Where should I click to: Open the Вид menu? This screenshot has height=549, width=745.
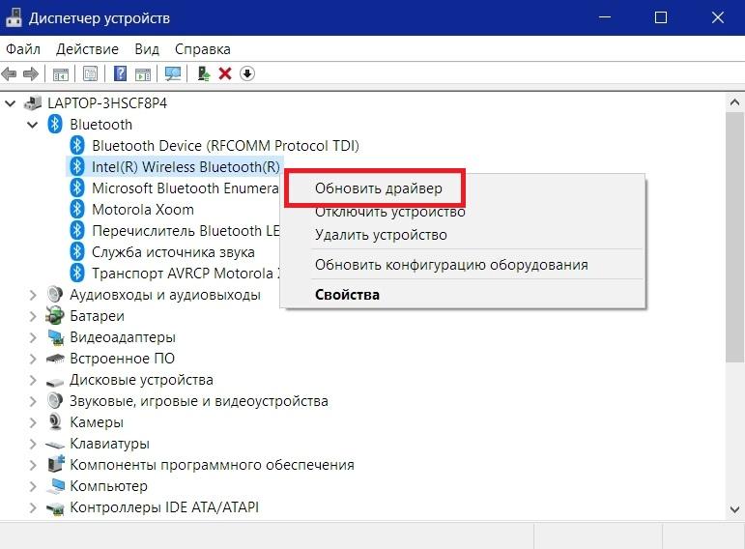pyautogui.click(x=146, y=49)
